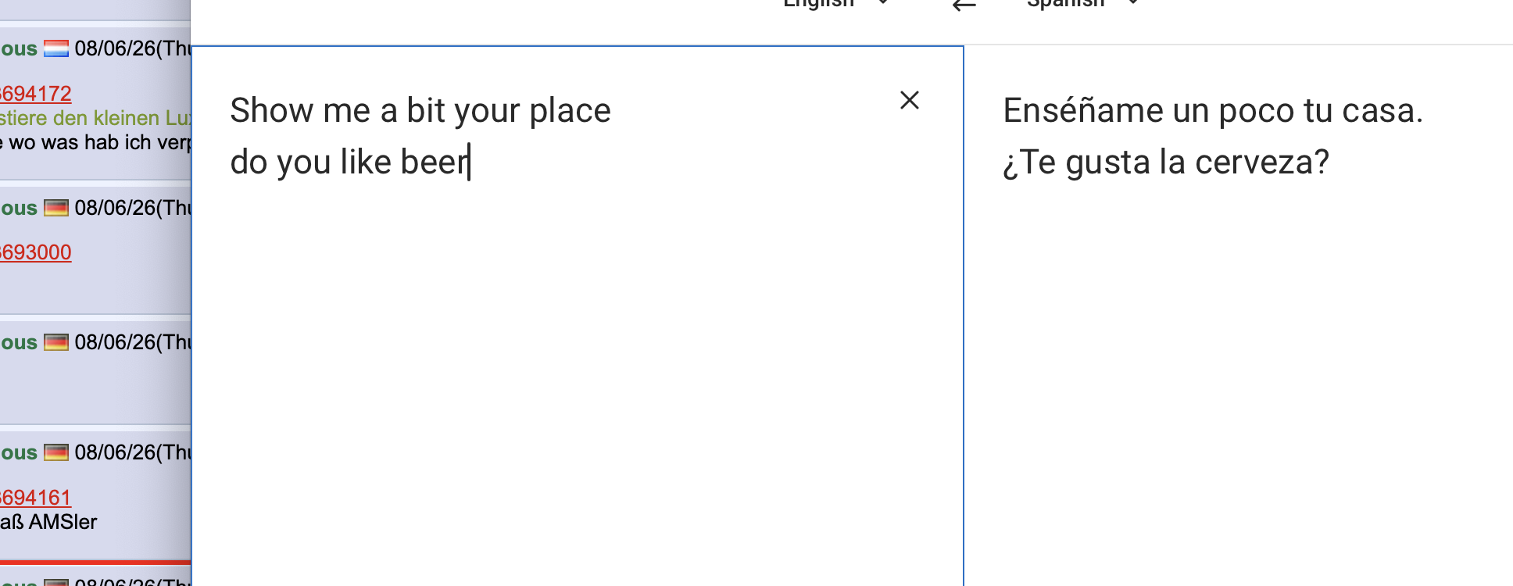The image size is (1513, 586).
Task: Click the date on the 694161 post
Action: (133, 453)
